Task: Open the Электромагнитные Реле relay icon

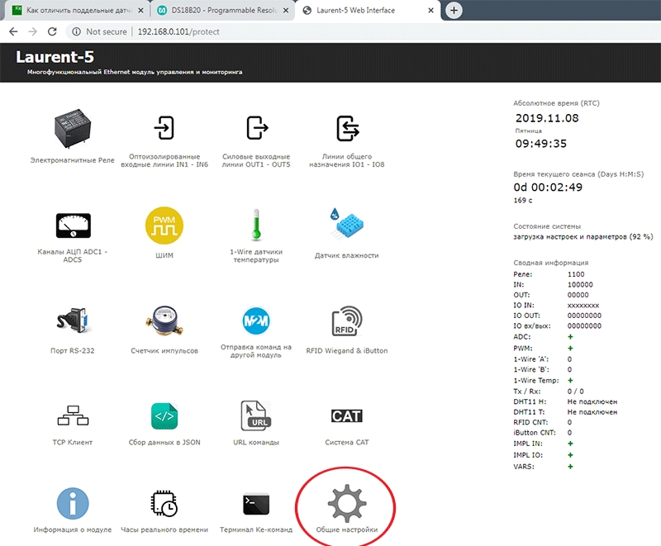Action: [72, 130]
